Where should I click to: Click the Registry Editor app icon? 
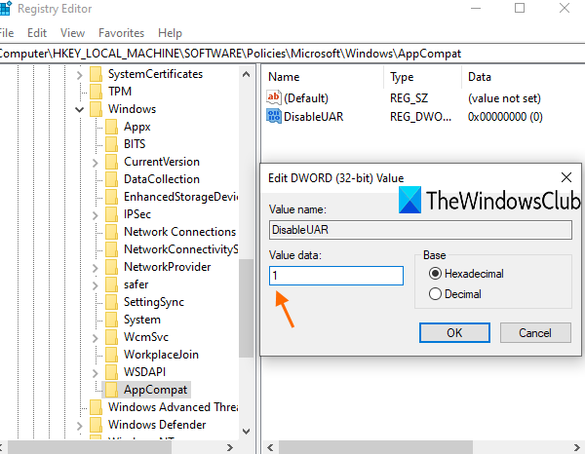click(5, 8)
